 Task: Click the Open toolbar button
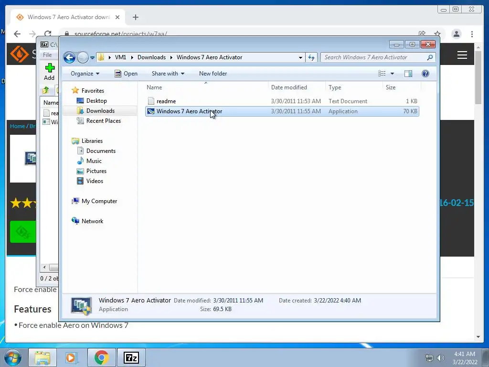coord(126,74)
